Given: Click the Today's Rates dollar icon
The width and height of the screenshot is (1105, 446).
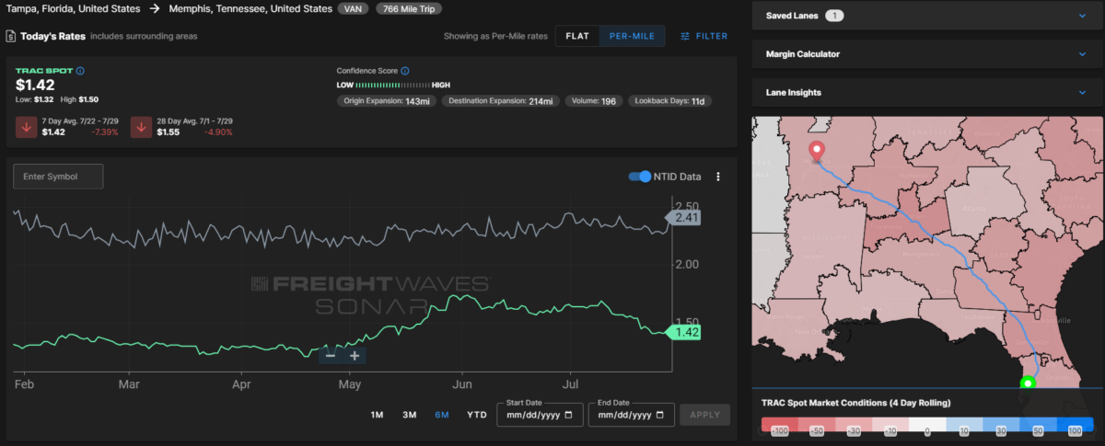Looking at the screenshot, I should (9, 37).
